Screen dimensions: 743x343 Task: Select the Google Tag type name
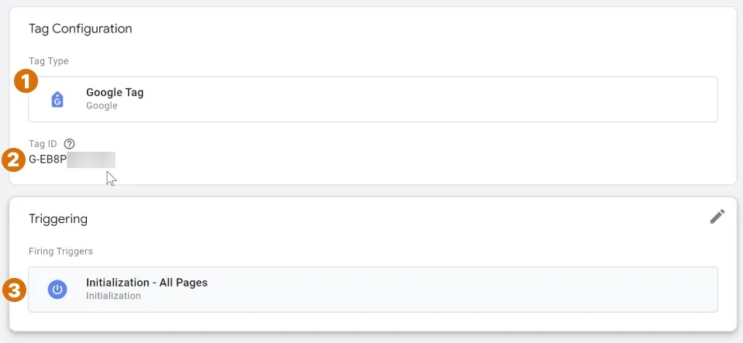[115, 92]
